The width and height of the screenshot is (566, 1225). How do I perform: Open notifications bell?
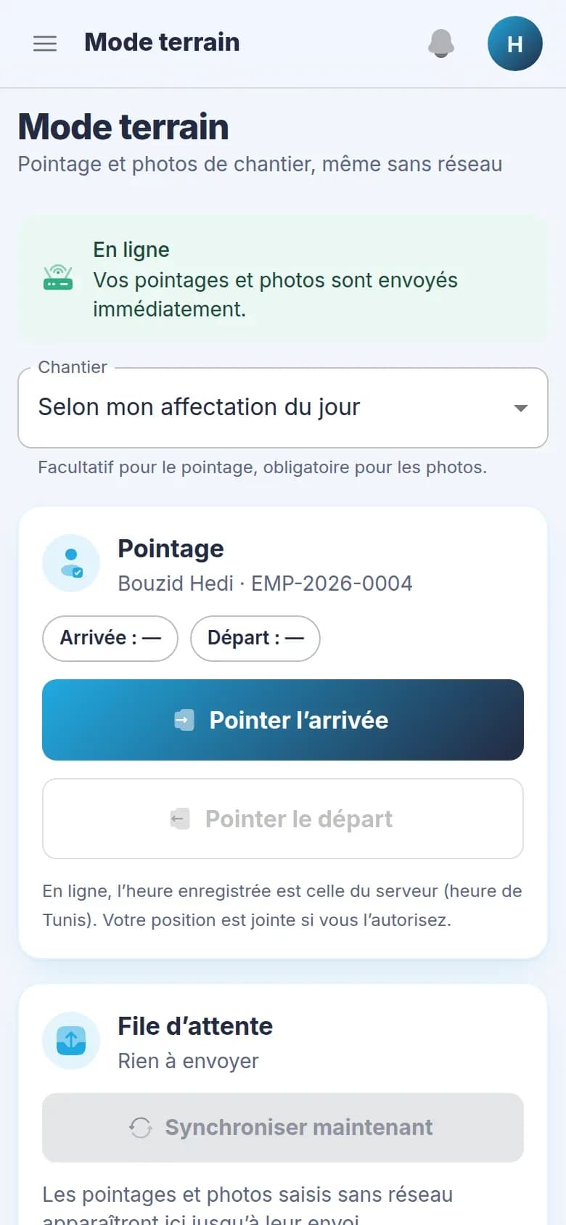[441, 44]
